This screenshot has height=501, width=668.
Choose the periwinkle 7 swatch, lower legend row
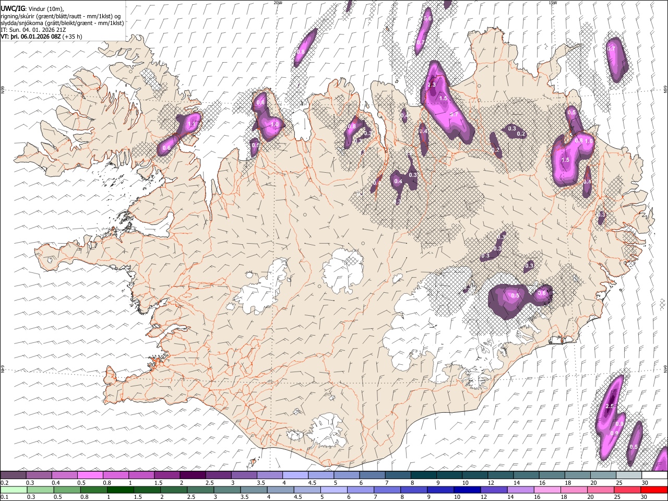(387, 490)
